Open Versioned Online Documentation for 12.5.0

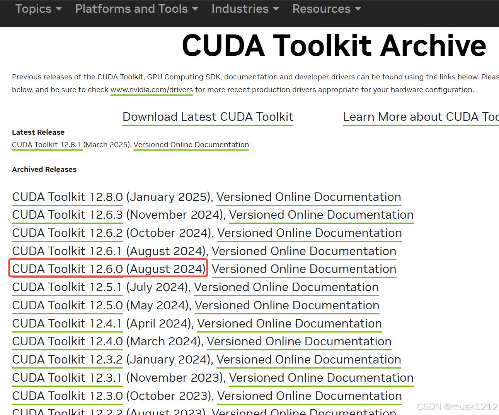[287, 305]
